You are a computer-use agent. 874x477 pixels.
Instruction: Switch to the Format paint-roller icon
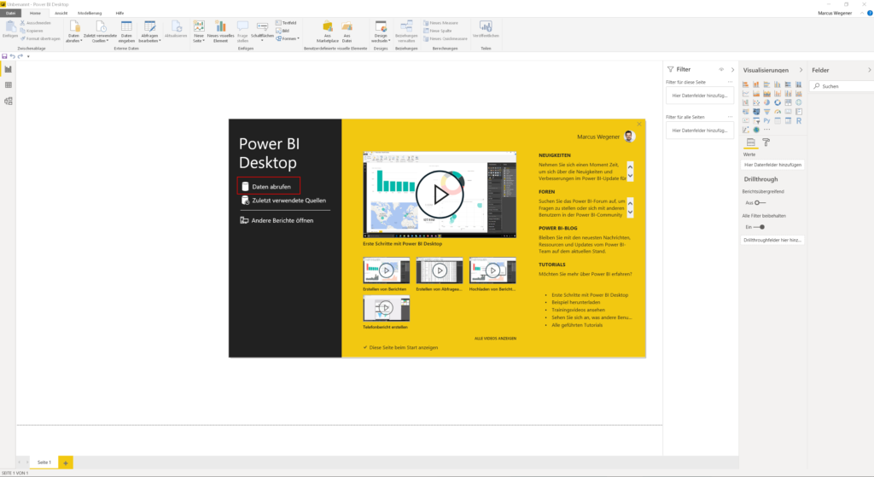click(766, 143)
